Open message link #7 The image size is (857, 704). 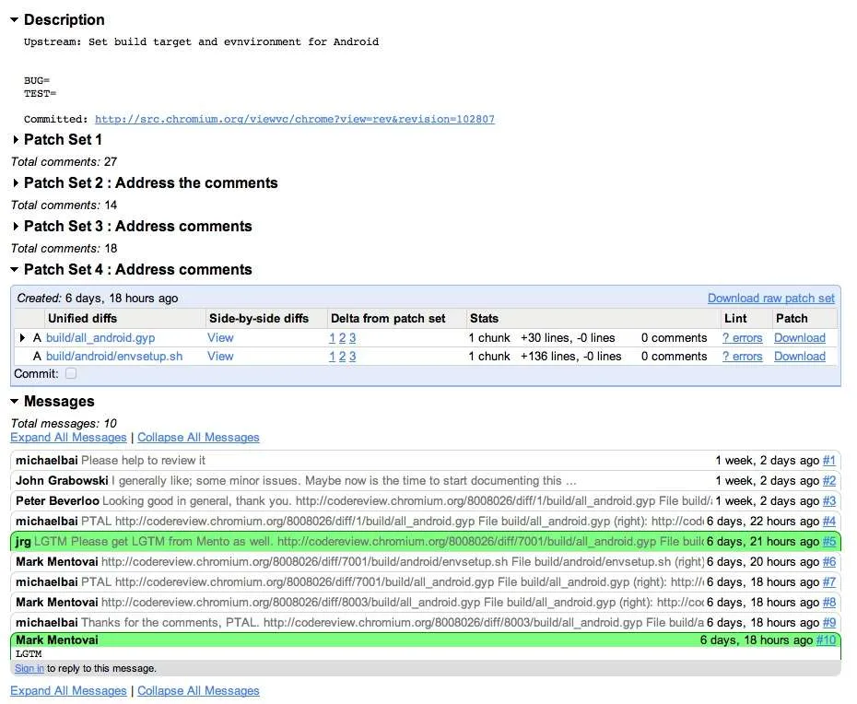(829, 581)
